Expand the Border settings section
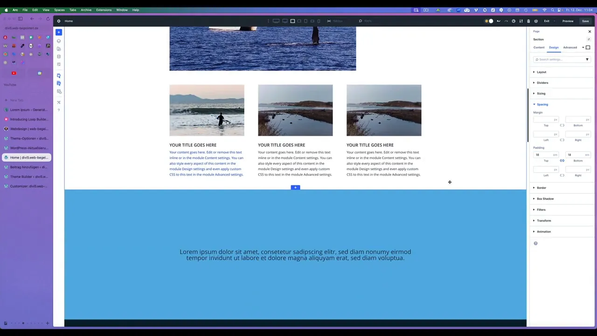The width and height of the screenshot is (597, 336). [541, 187]
